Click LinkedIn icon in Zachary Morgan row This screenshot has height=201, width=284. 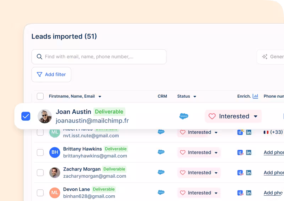point(248,173)
